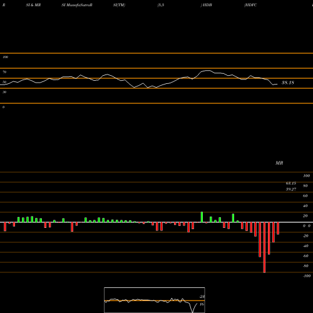
Task: Click the 'SI & MR' header label
Action: click(x=33, y=5)
